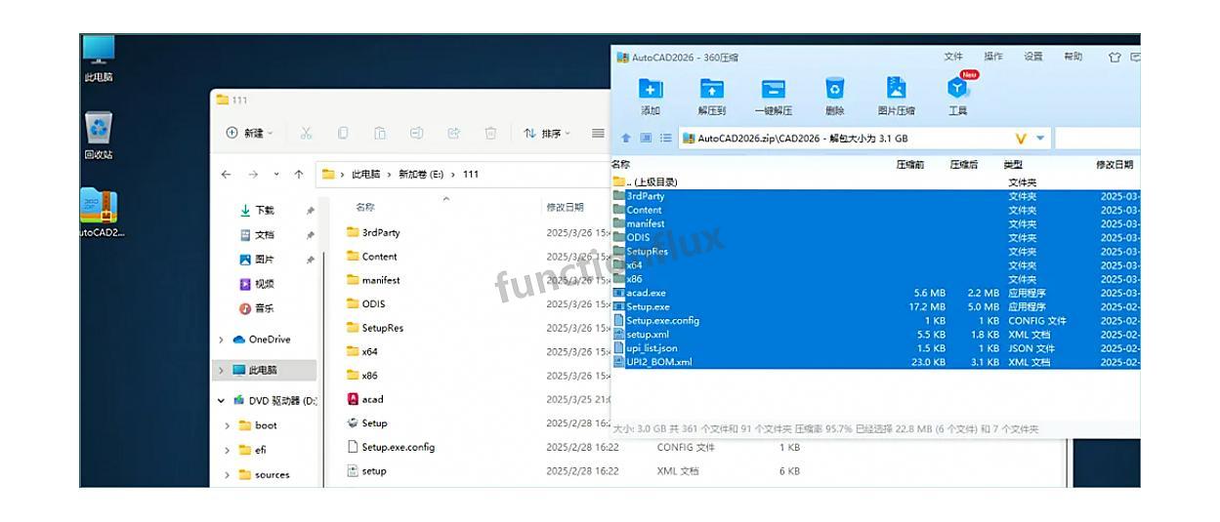Unpin 下载 from quick access sidebar
The height and width of the screenshot is (522, 1220).
point(311,211)
